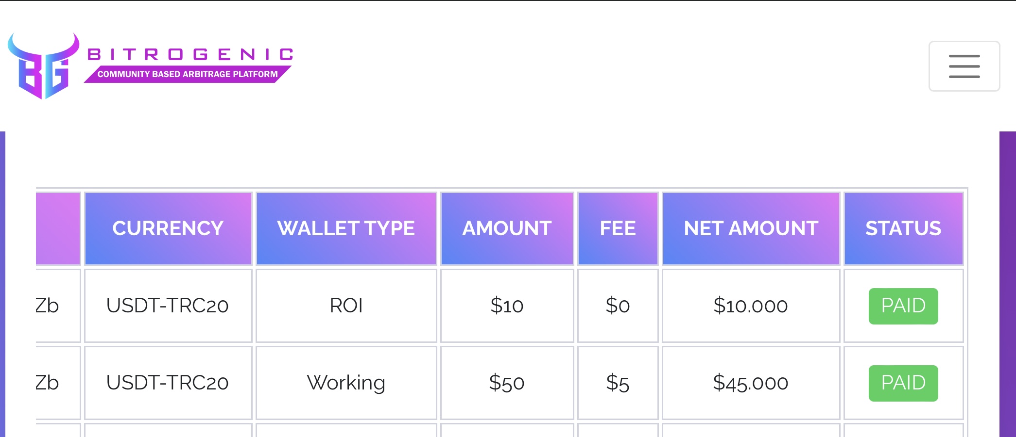Screen dimensions: 1016x437
Task: Click the CURRENCY column header
Action: click(168, 228)
